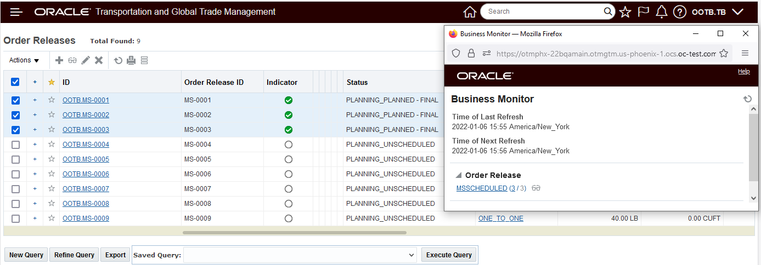Click the New plus icon in toolbar
The image size is (761, 265).
[x=59, y=60]
